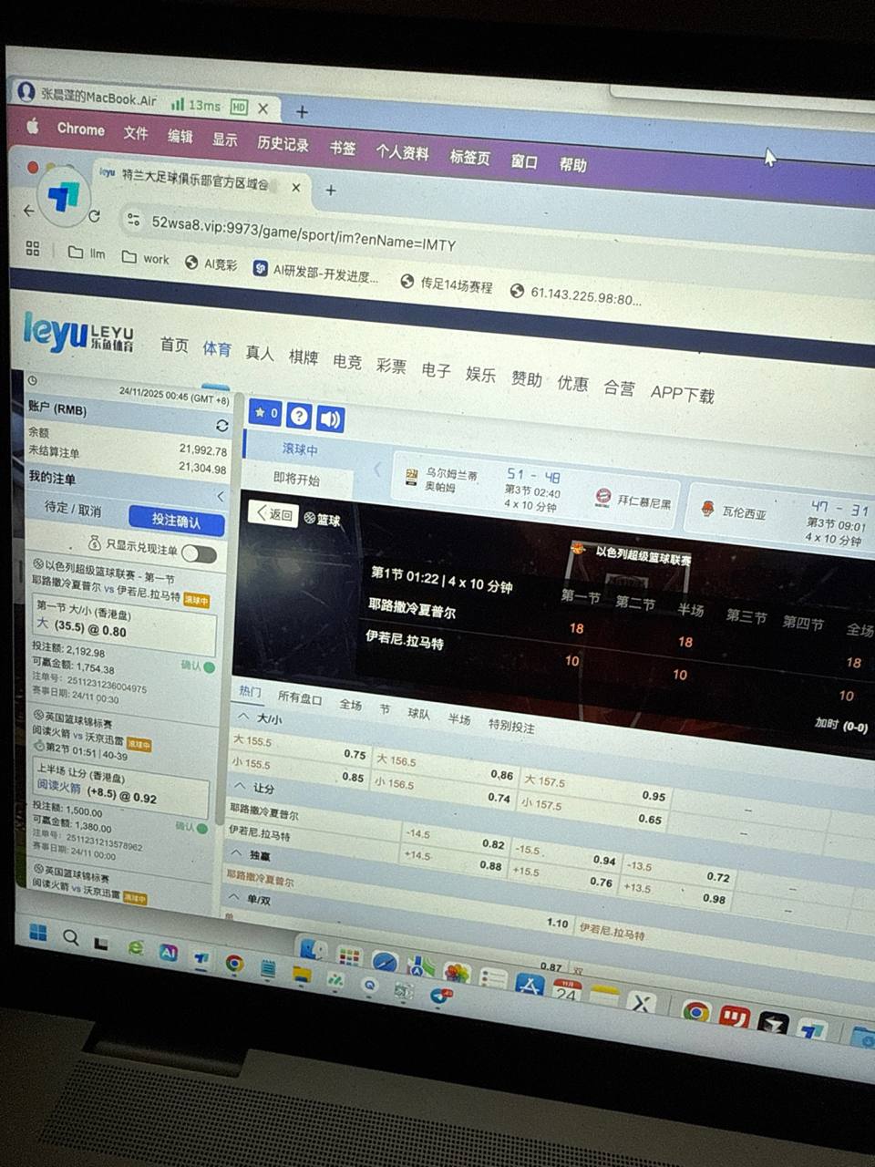Reload the page in Chrome
This screenshot has width=875, height=1167.
(x=94, y=216)
